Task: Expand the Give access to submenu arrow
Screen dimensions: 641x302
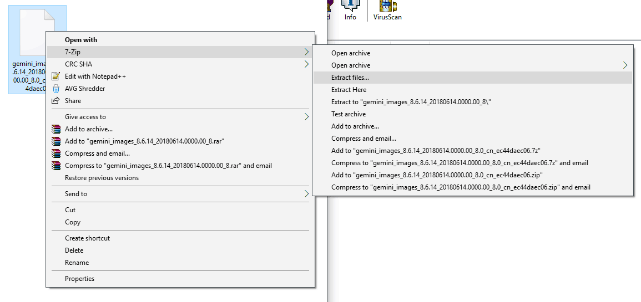Action: [x=306, y=117]
